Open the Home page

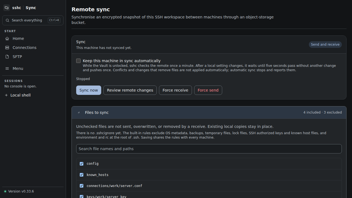tap(33, 38)
